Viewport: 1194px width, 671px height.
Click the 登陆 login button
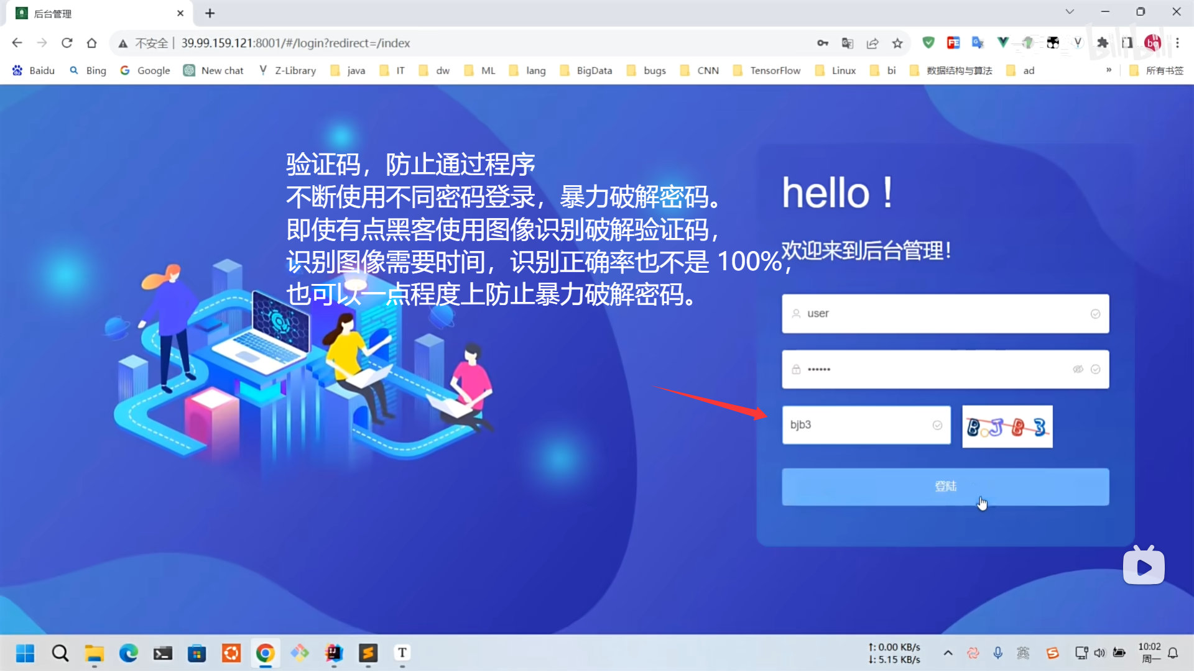coord(945,486)
